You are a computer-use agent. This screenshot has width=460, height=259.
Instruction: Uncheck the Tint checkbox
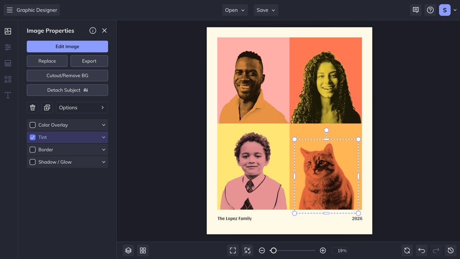click(x=33, y=138)
